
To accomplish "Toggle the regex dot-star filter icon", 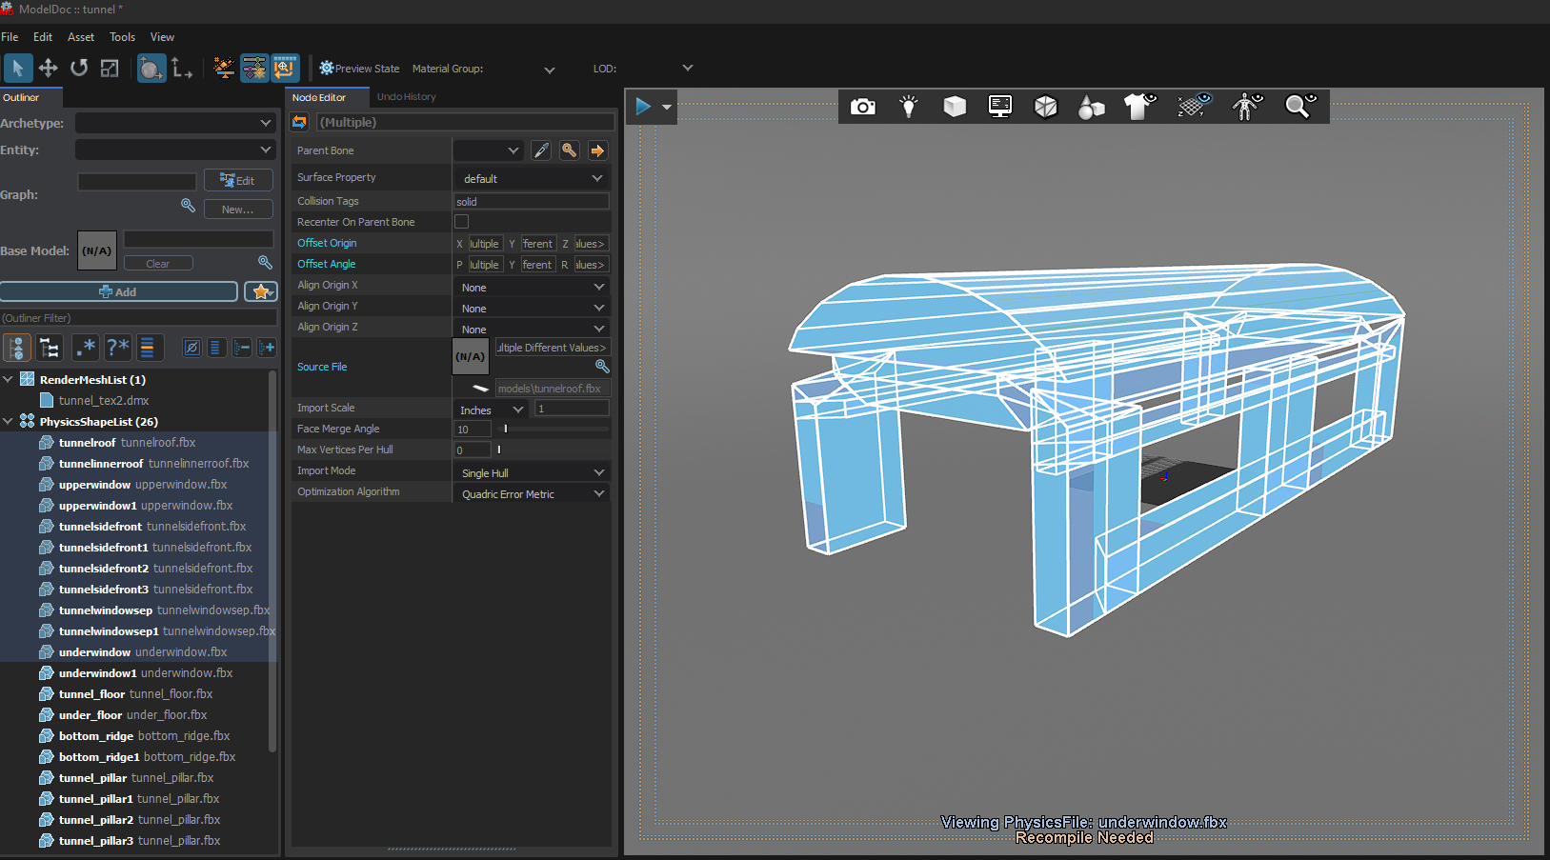I will pyautogui.click(x=85, y=348).
